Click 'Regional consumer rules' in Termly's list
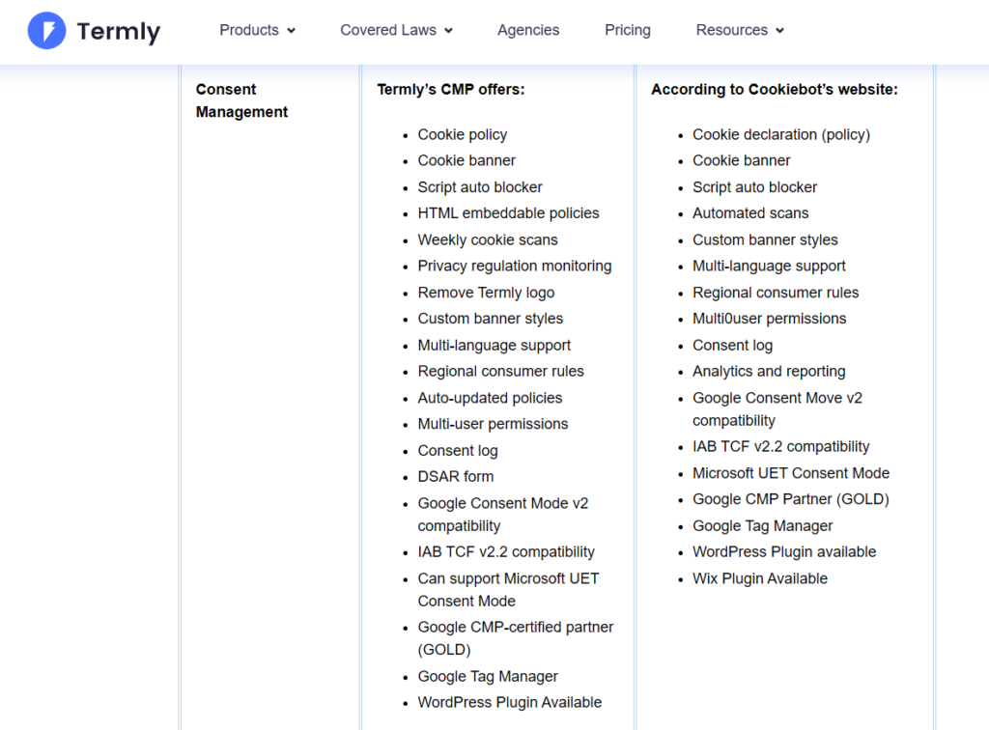989x730 pixels. (501, 372)
